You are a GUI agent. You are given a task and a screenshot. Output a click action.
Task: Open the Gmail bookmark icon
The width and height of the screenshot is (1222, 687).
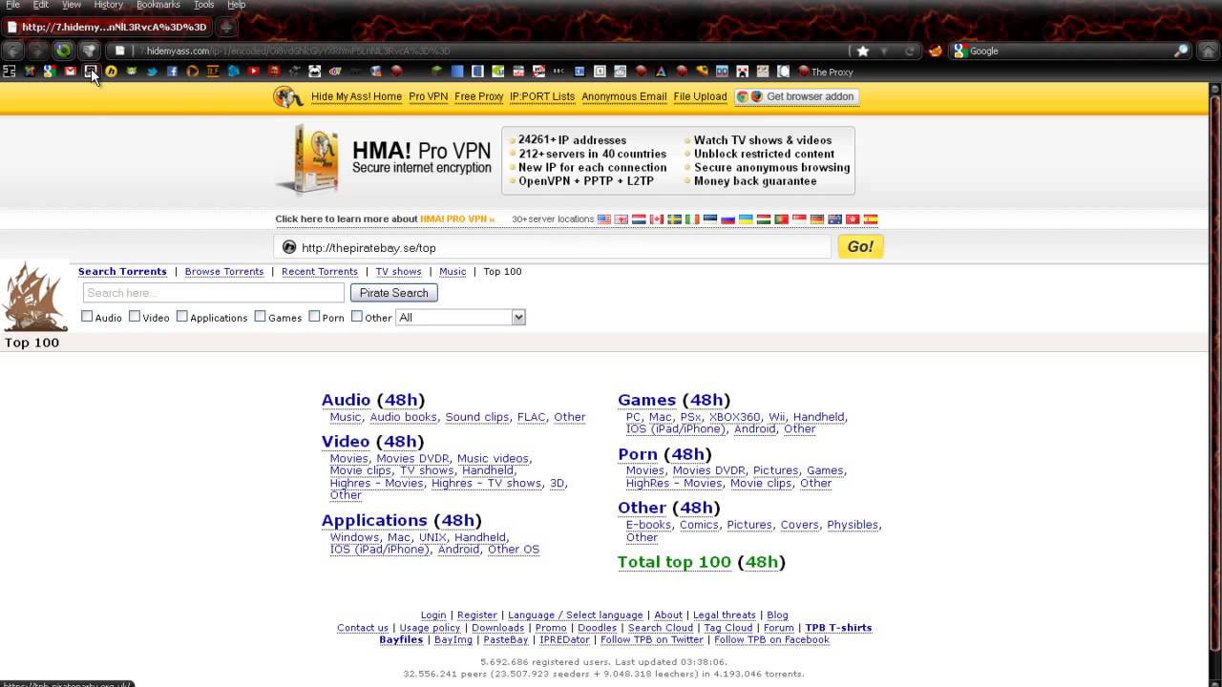[x=70, y=72]
